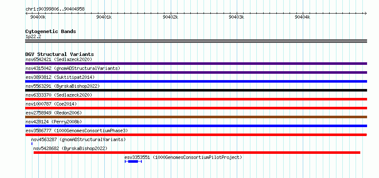Click the 90400k ruler label

point(38,17)
